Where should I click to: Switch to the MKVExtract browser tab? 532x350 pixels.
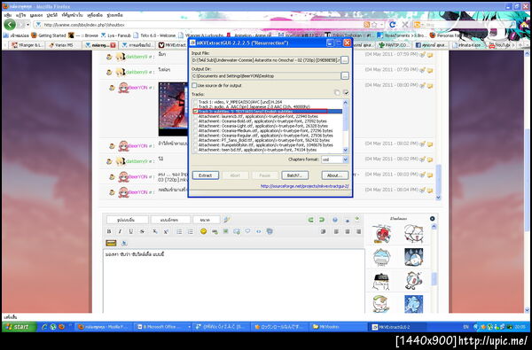[172, 45]
